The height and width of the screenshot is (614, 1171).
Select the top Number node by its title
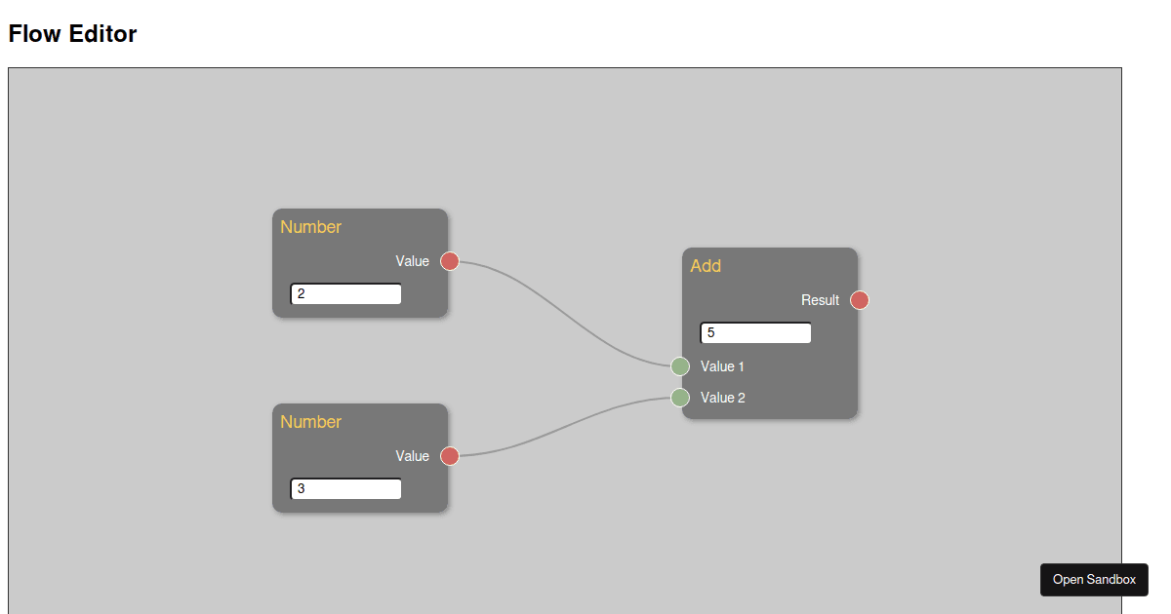tap(310, 227)
